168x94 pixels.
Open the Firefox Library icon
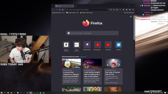114,10
